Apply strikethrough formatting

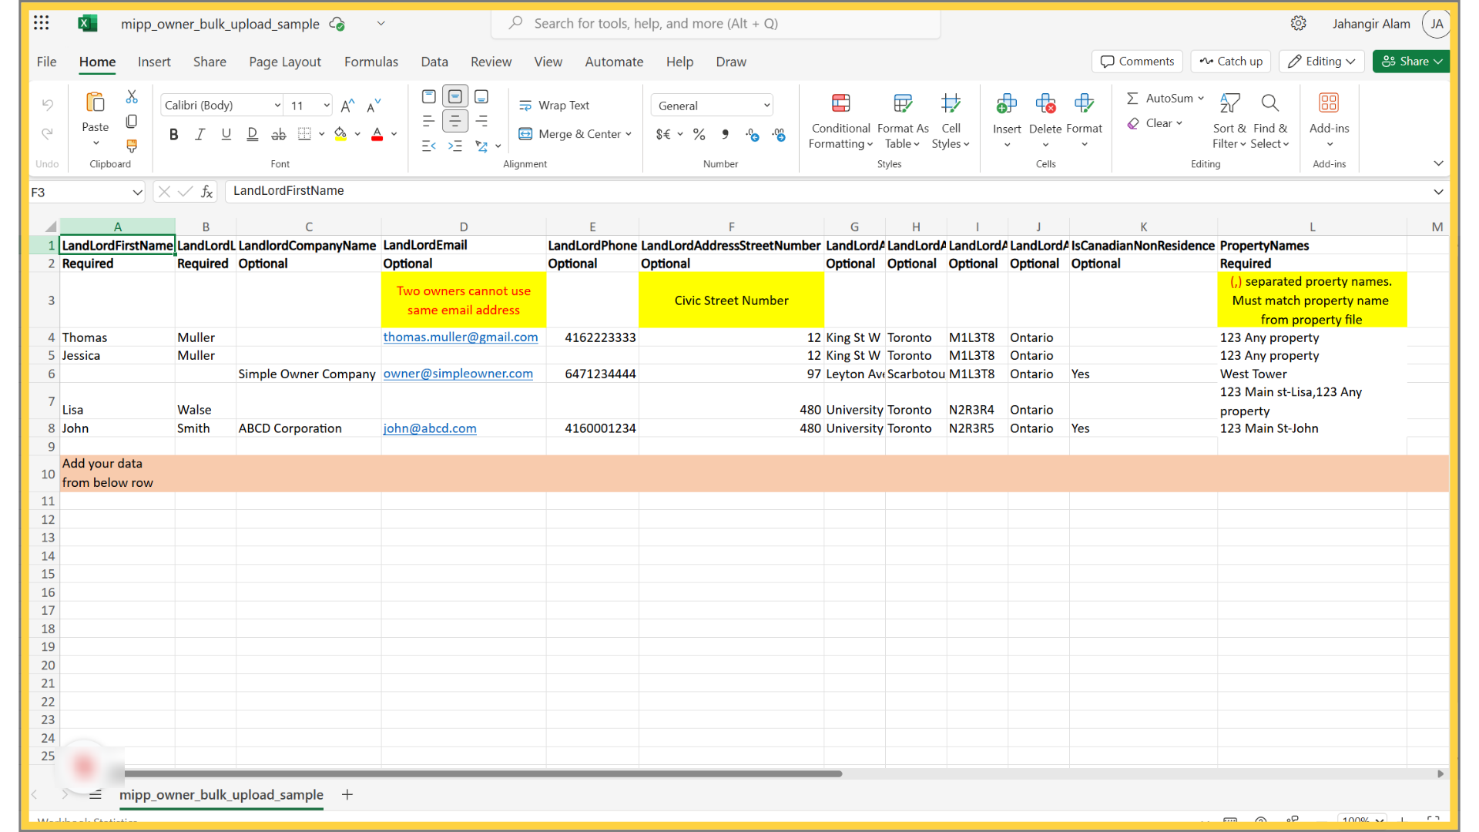[279, 134]
